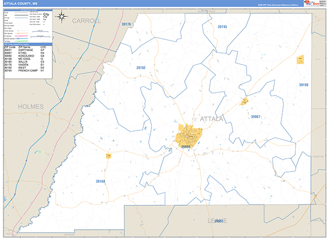
Task: Click the Kosciusko city area marker
Action: coord(189,134)
